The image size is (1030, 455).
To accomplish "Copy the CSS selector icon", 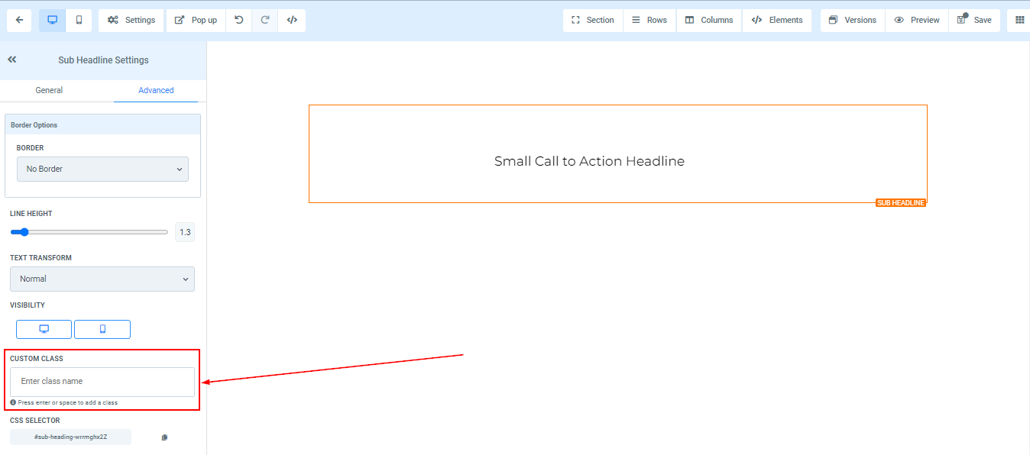I will (164, 437).
